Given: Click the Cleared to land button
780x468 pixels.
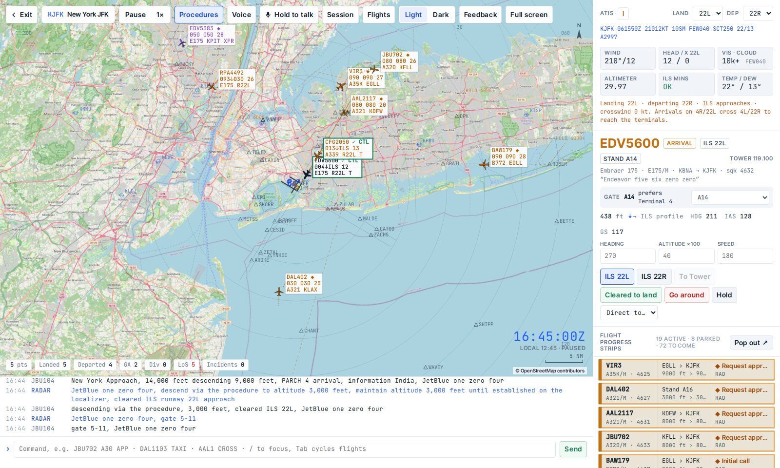Looking at the screenshot, I should [x=631, y=295].
